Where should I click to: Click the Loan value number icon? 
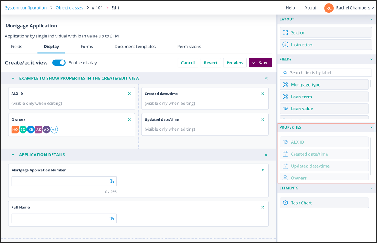pyautogui.click(x=285, y=109)
